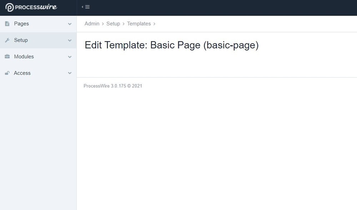Click the wrench icon beside Setup
Screen dimensions: 357x210
(7, 40)
